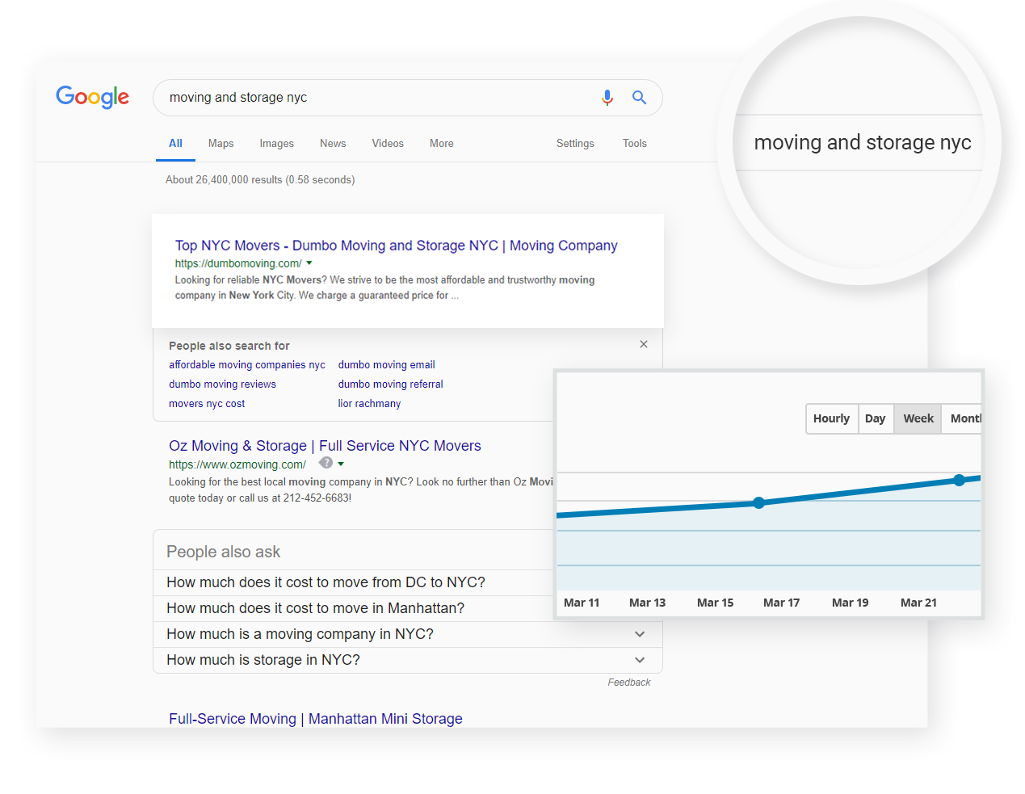Start voice search with microphone icon

pyautogui.click(x=607, y=98)
